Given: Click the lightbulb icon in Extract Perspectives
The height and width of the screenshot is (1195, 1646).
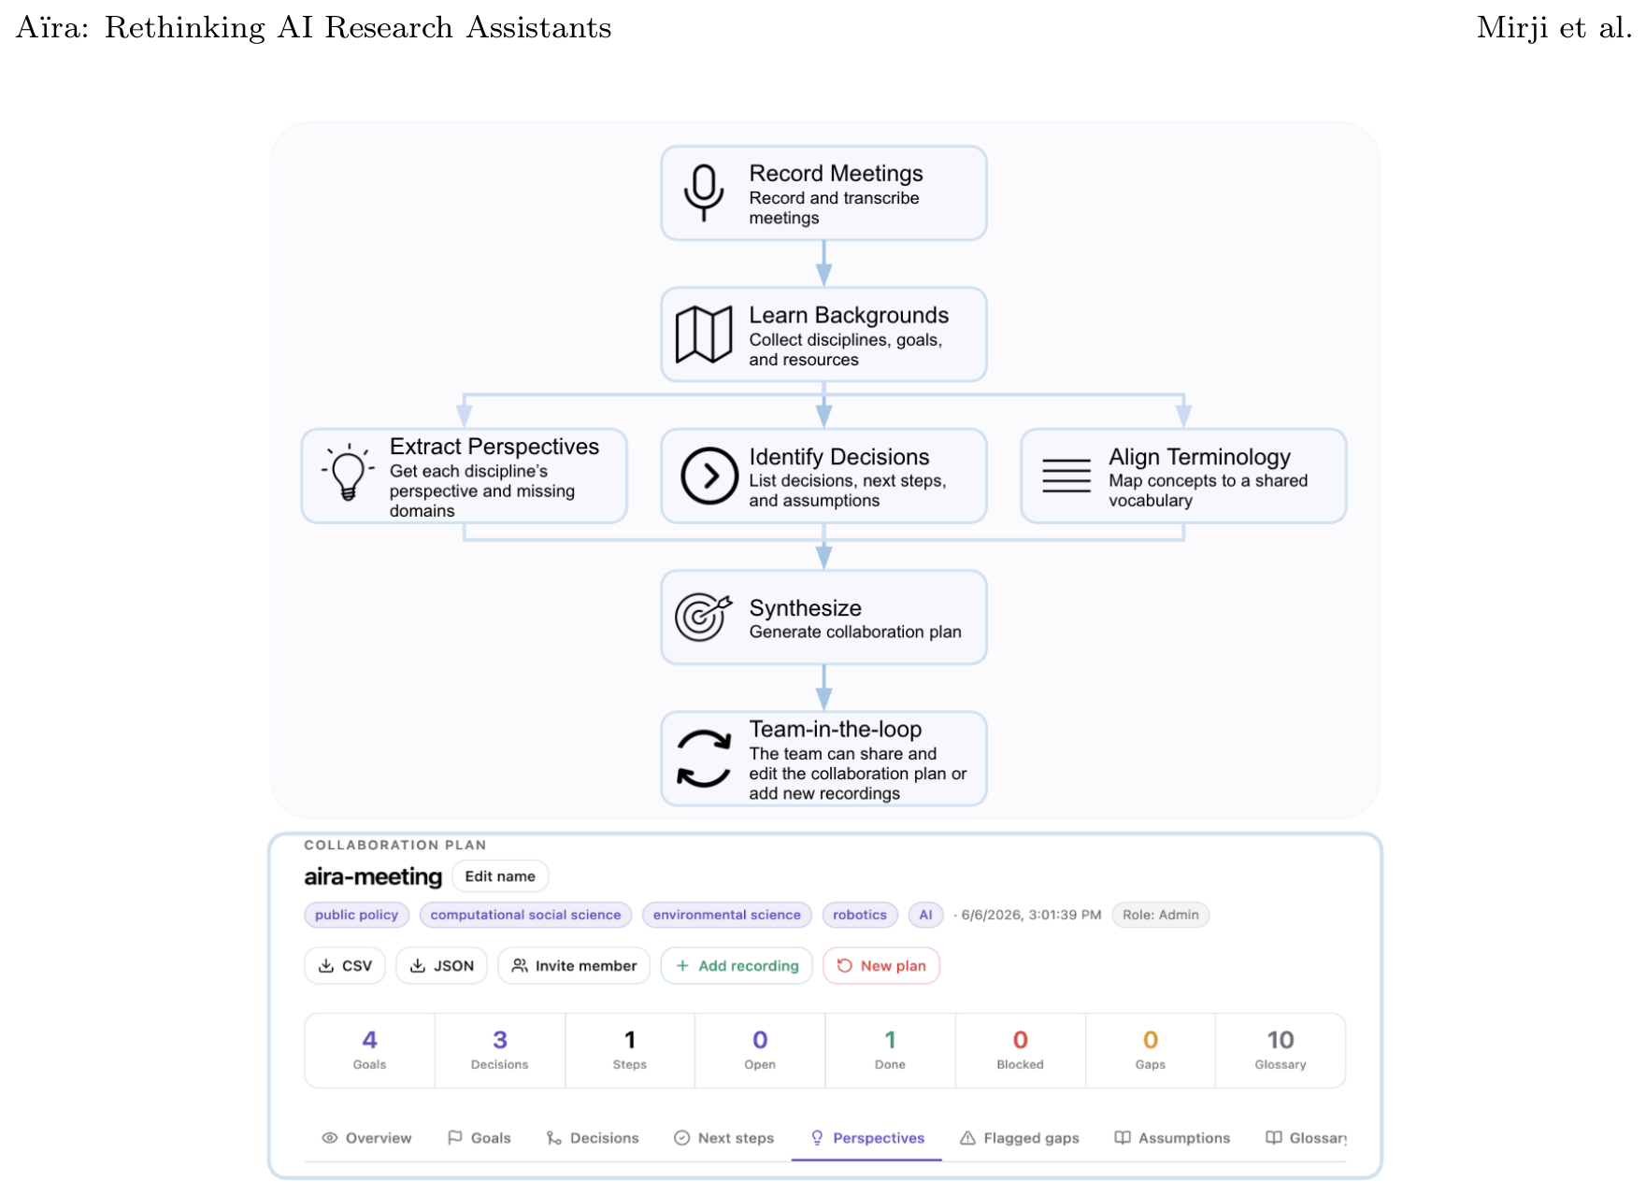Looking at the screenshot, I should (x=348, y=473).
